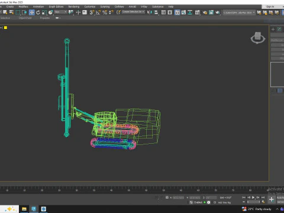Open the Modifiers menu
Viewport: 284px width, 213px height.
click(x=23, y=7)
